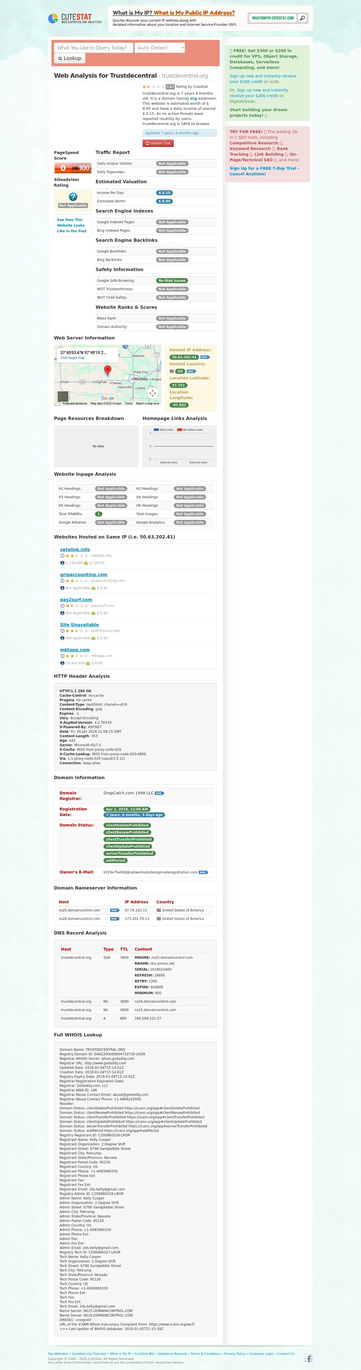Screen dimensions: 361x1370
Task: Click the magnifier icon beside whatismyip.cutestat.com
Action: (302, 18)
